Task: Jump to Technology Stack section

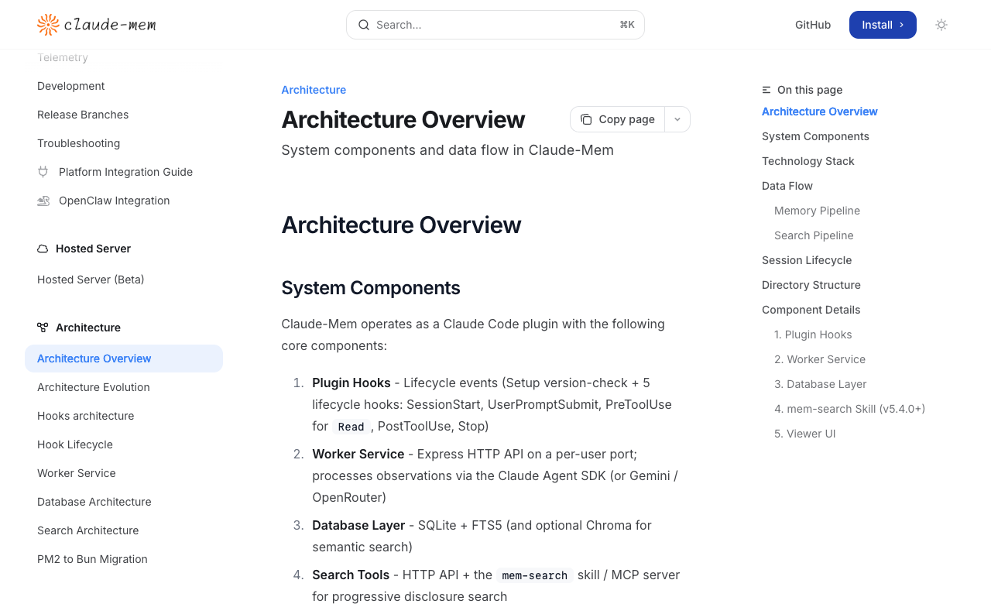Action: (808, 161)
